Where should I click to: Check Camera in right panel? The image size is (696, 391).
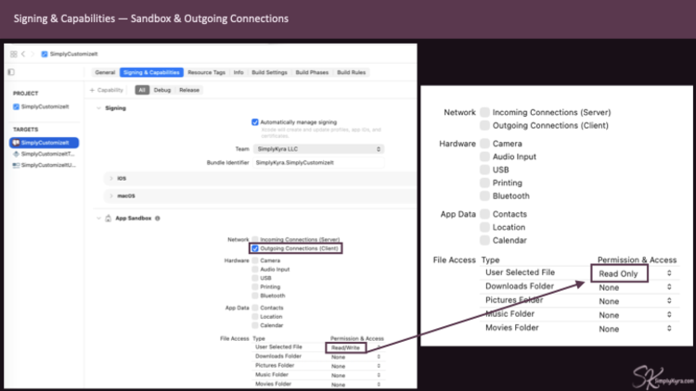(484, 144)
